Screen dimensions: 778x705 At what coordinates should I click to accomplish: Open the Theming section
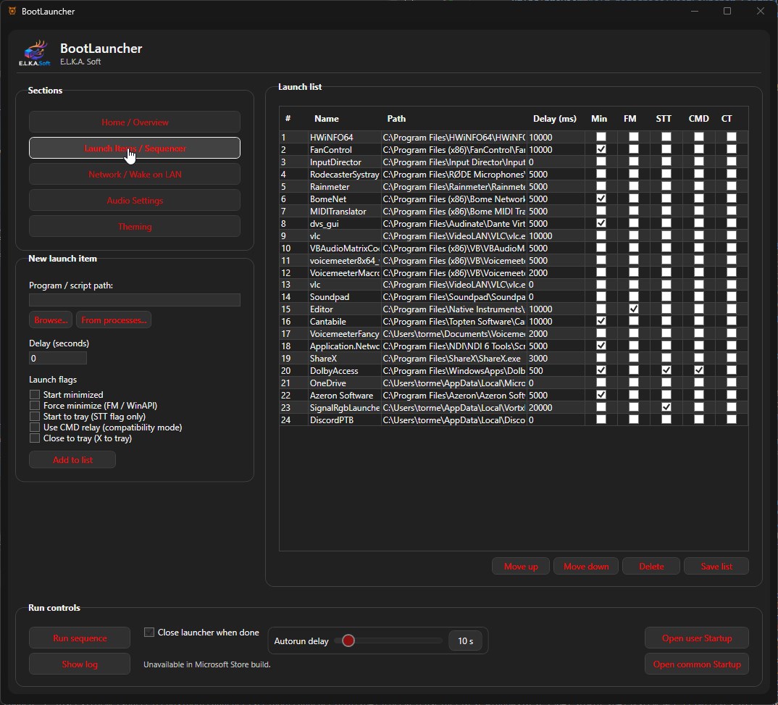pyautogui.click(x=135, y=227)
